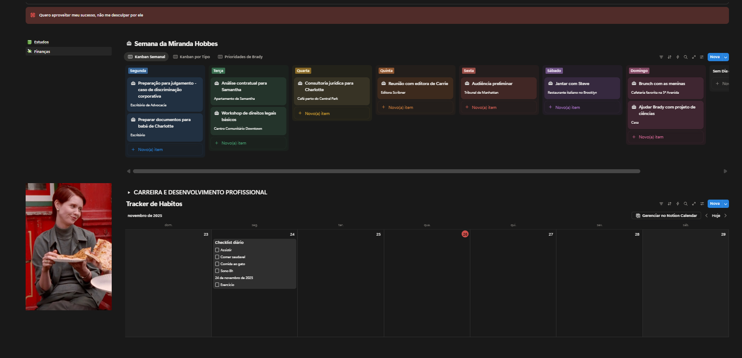Check the Assistir checkbox
742x358 pixels.
[x=217, y=250]
